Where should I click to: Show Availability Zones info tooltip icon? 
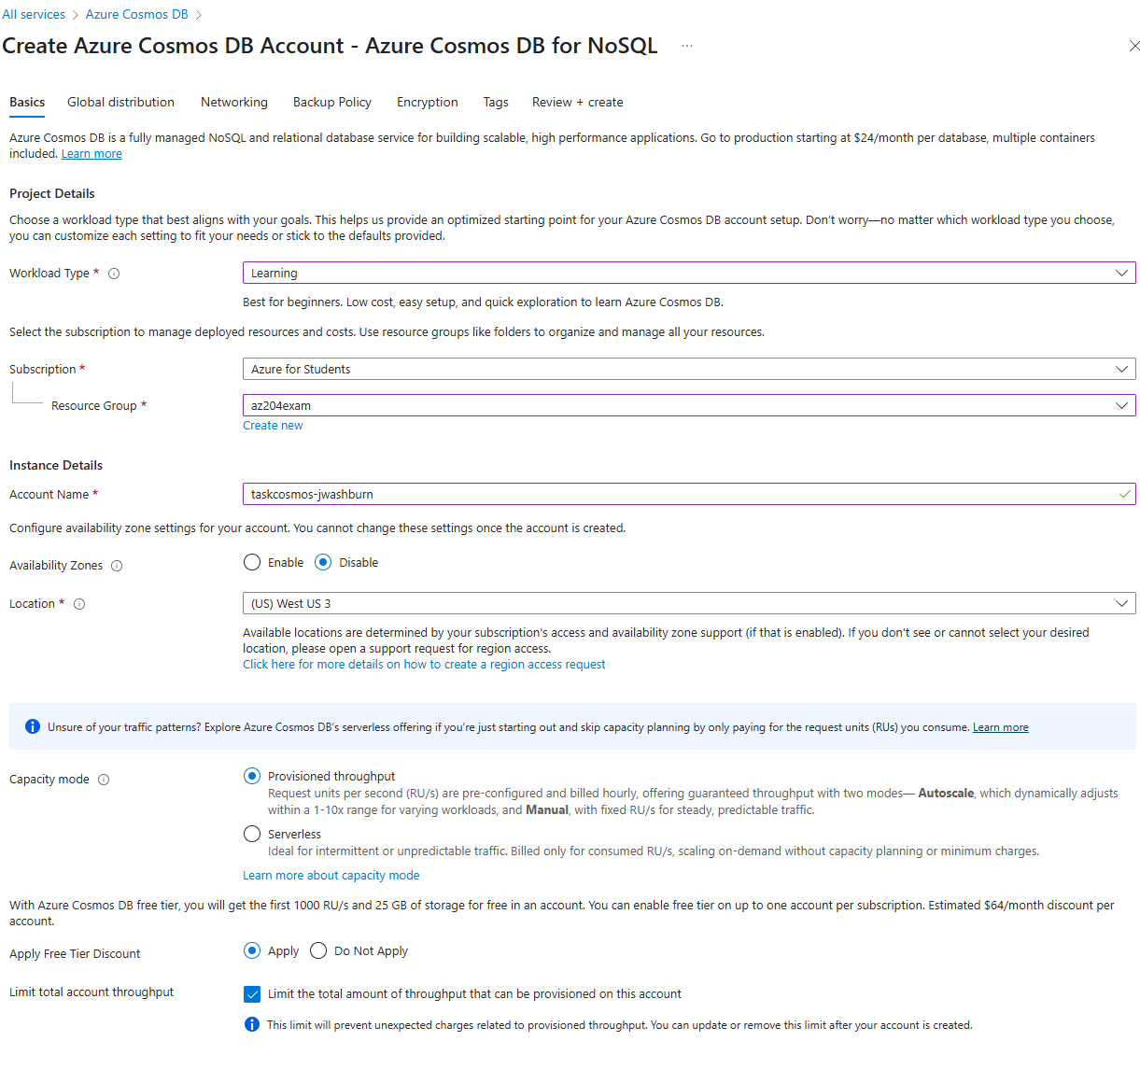click(117, 566)
